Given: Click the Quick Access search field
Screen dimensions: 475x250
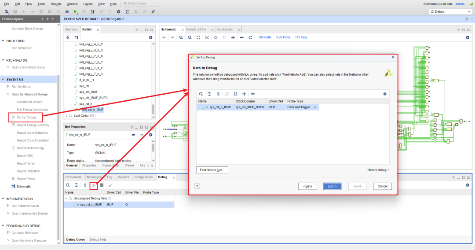Looking at the screenshot, I should (140, 4).
